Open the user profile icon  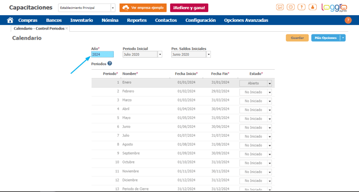coord(313,7)
